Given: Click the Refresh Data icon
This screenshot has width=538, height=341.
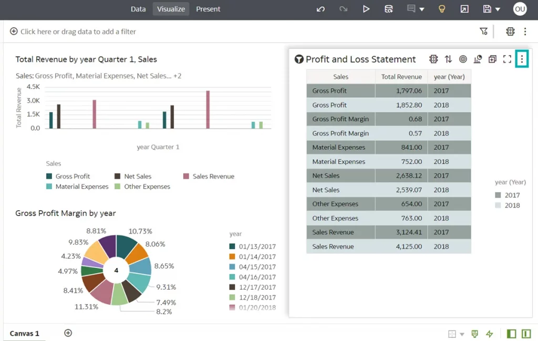Looking at the screenshot, I should [x=389, y=9].
